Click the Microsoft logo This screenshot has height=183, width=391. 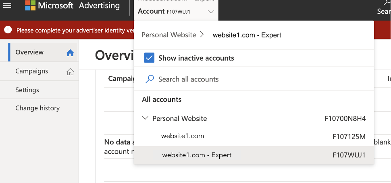30,5
